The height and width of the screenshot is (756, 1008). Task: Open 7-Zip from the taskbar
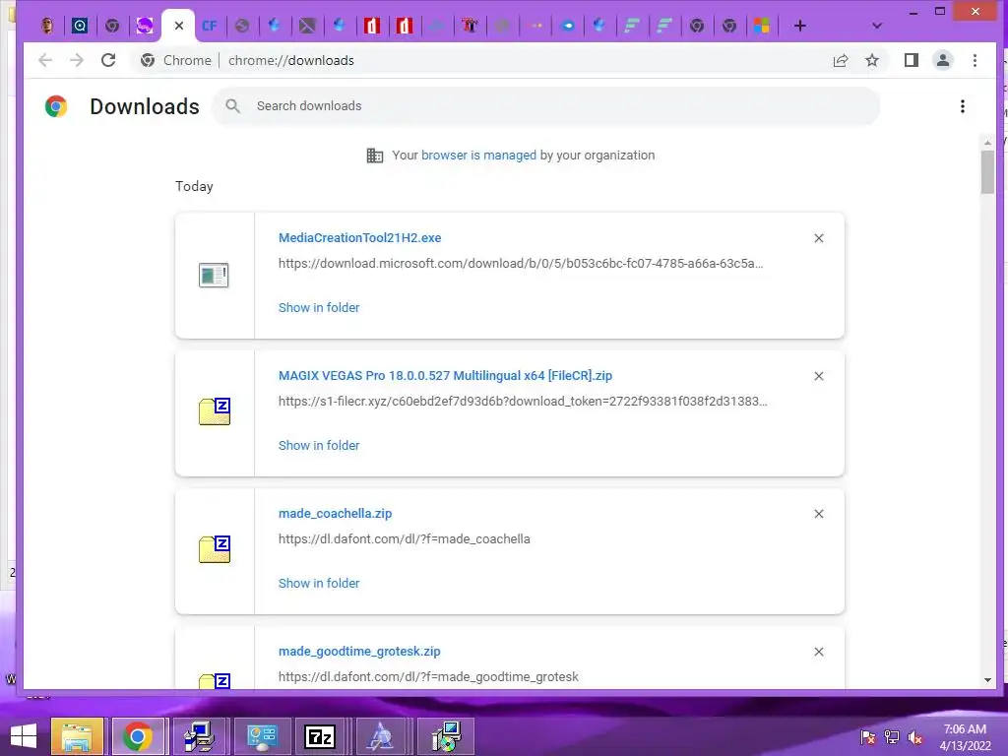320,736
